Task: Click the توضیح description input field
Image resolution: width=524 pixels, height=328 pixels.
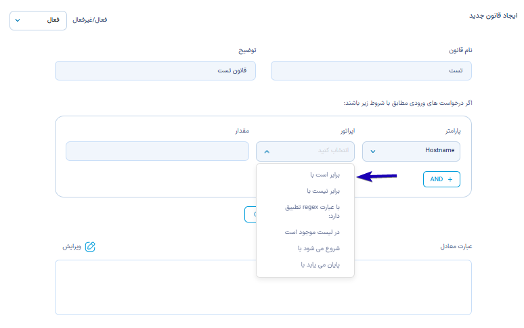Action: point(156,70)
